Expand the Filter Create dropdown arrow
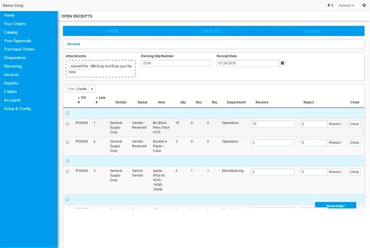 (x=92, y=89)
